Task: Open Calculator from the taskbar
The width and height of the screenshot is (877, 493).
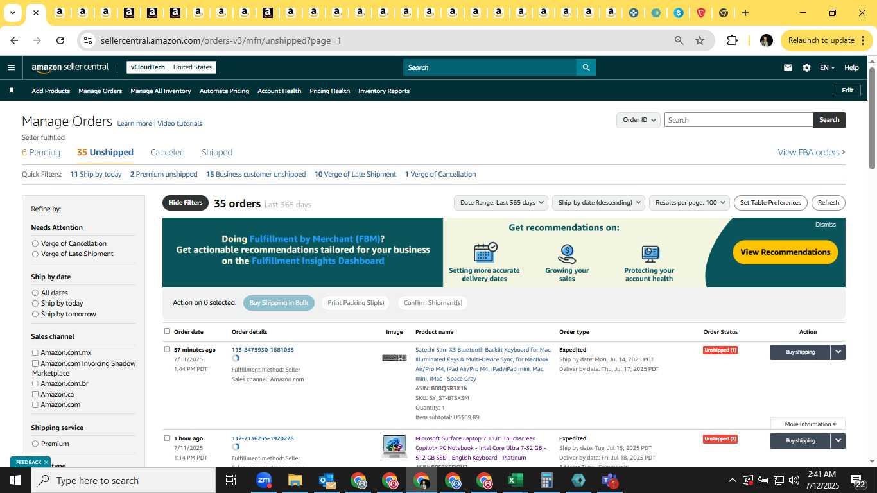Action: coord(547,480)
